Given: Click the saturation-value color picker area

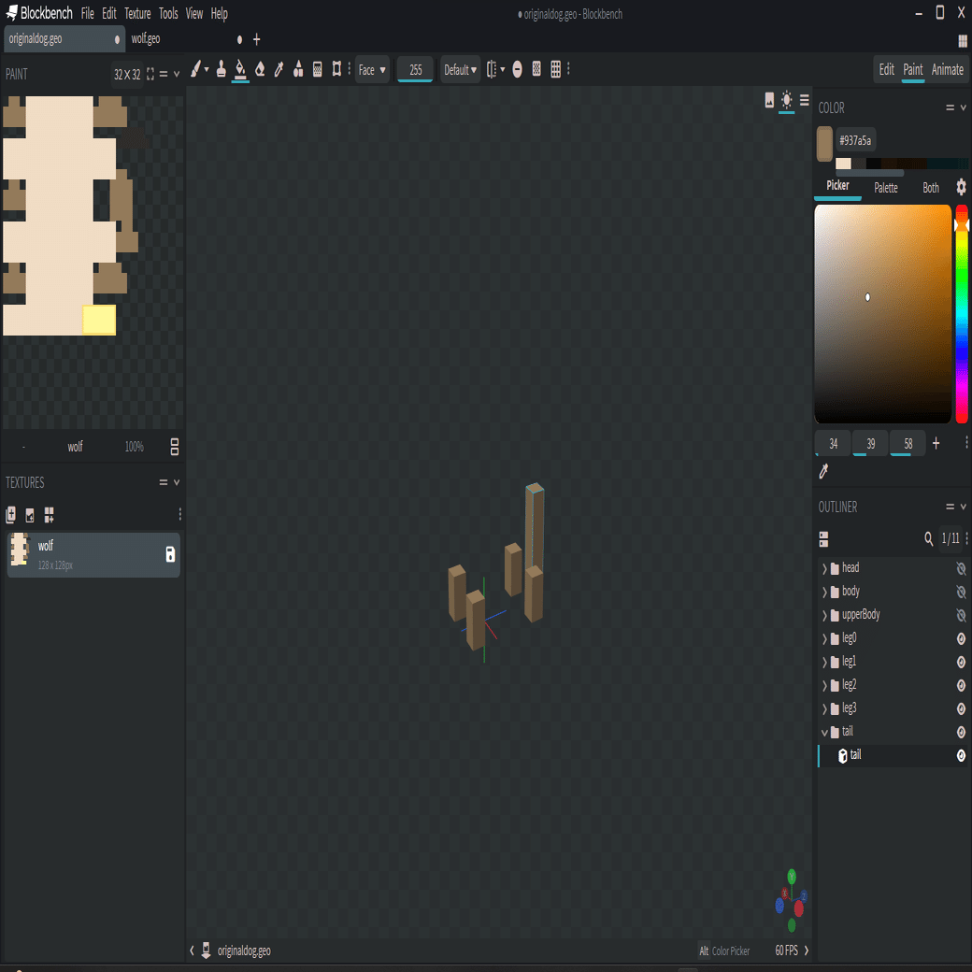Looking at the screenshot, I should (882, 314).
